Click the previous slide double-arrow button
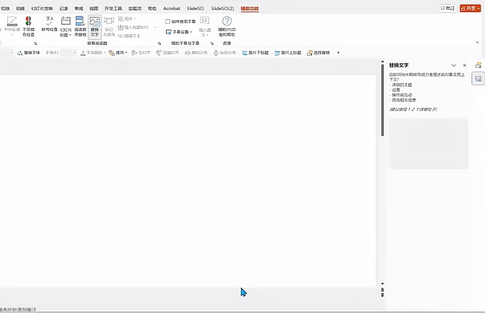The image size is (485, 313). (383, 290)
